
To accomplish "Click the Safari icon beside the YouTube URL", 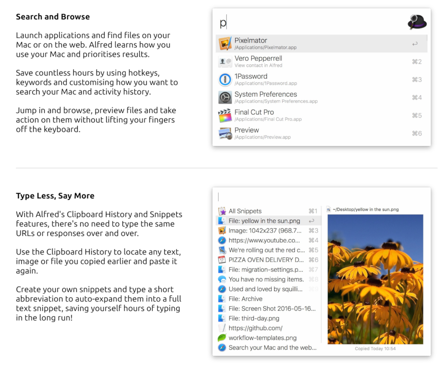I will [222, 240].
